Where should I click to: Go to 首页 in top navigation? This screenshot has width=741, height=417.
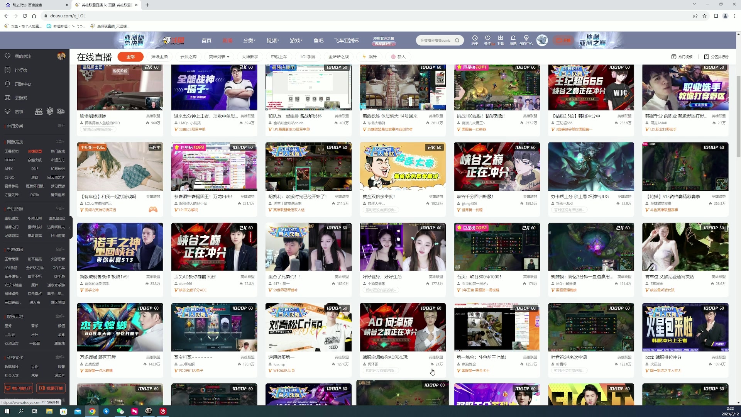pyautogui.click(x=206, y=41)
